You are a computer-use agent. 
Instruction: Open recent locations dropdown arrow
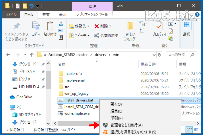(25, 55)
